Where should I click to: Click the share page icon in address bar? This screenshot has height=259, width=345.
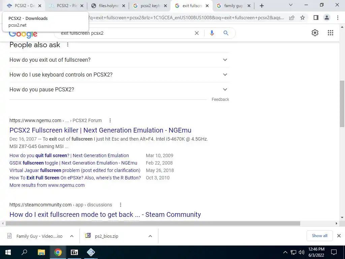pos(292,18)
